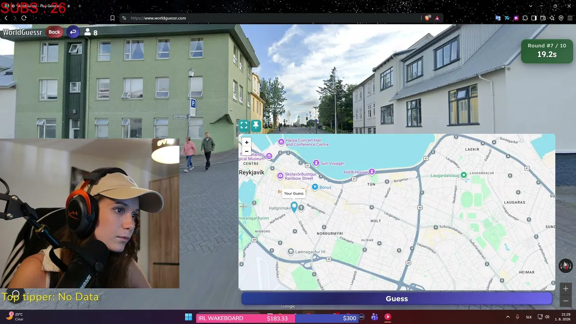Click the Laugardalslaug green marker
The image size is (576, 324).
coord(464,175)
